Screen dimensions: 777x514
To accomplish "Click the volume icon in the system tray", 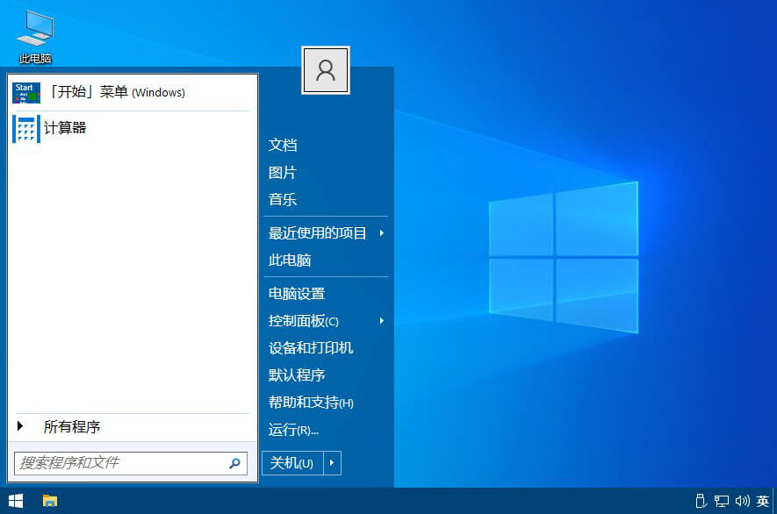I will [x=742, y=502].
